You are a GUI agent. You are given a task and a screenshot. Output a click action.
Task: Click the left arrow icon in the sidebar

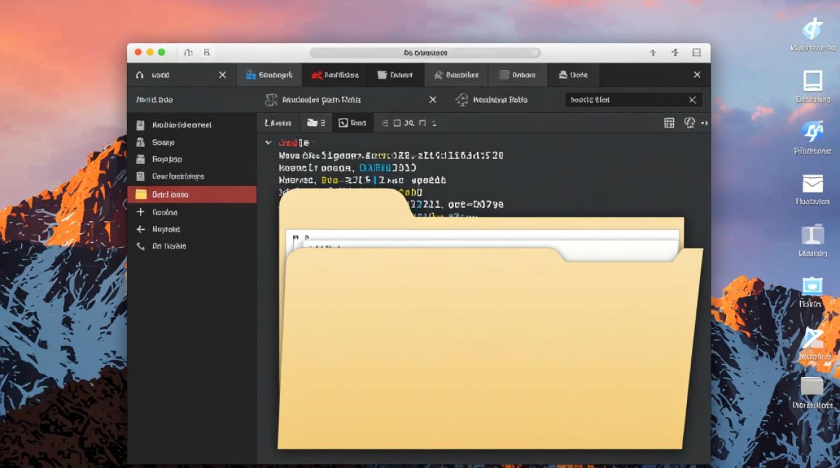point(141,229)
